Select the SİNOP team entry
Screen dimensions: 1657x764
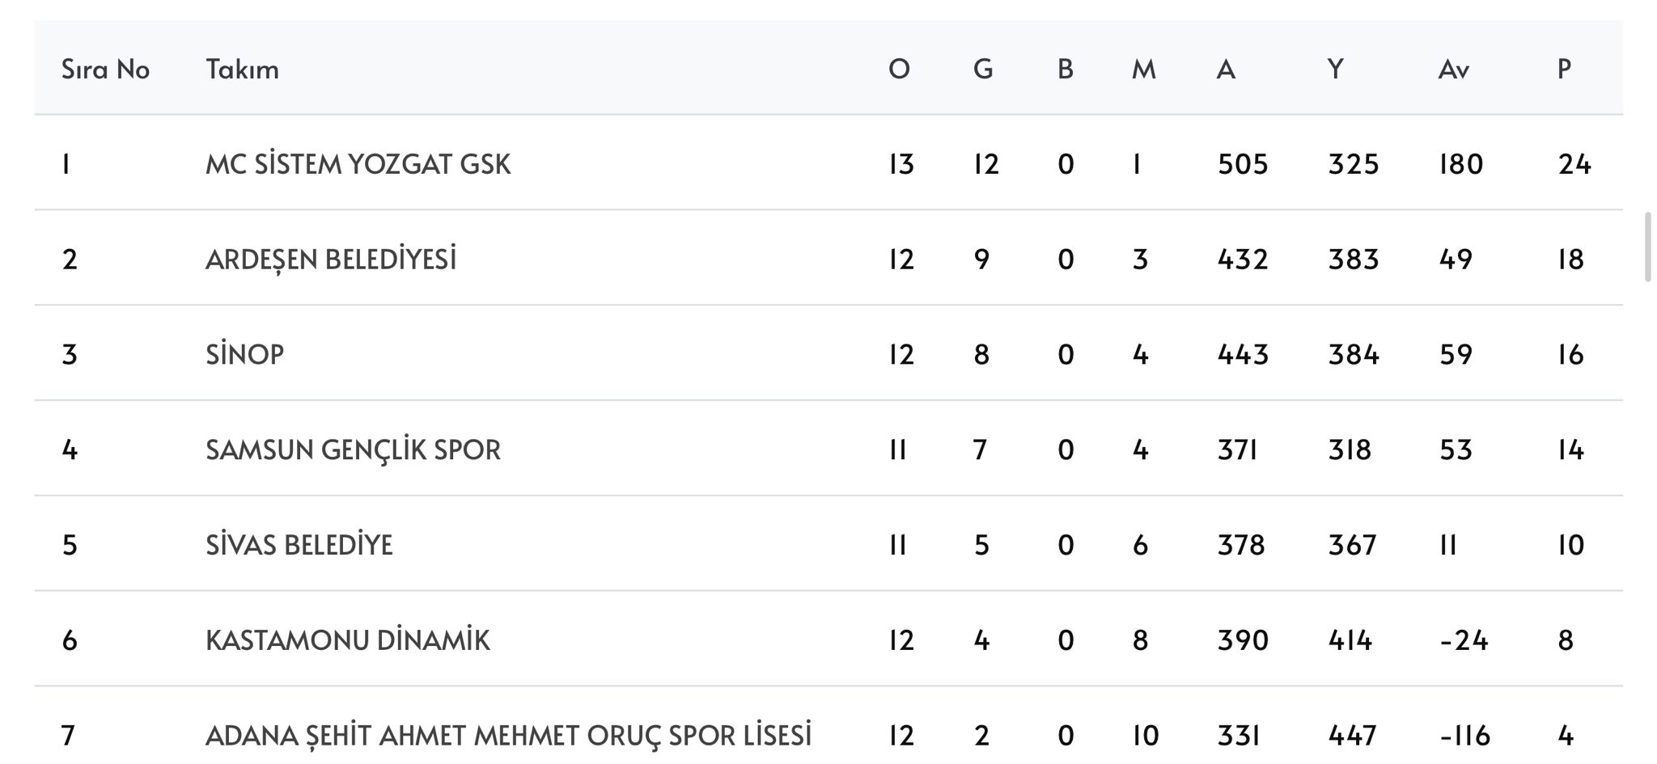(x=244, y=355)
